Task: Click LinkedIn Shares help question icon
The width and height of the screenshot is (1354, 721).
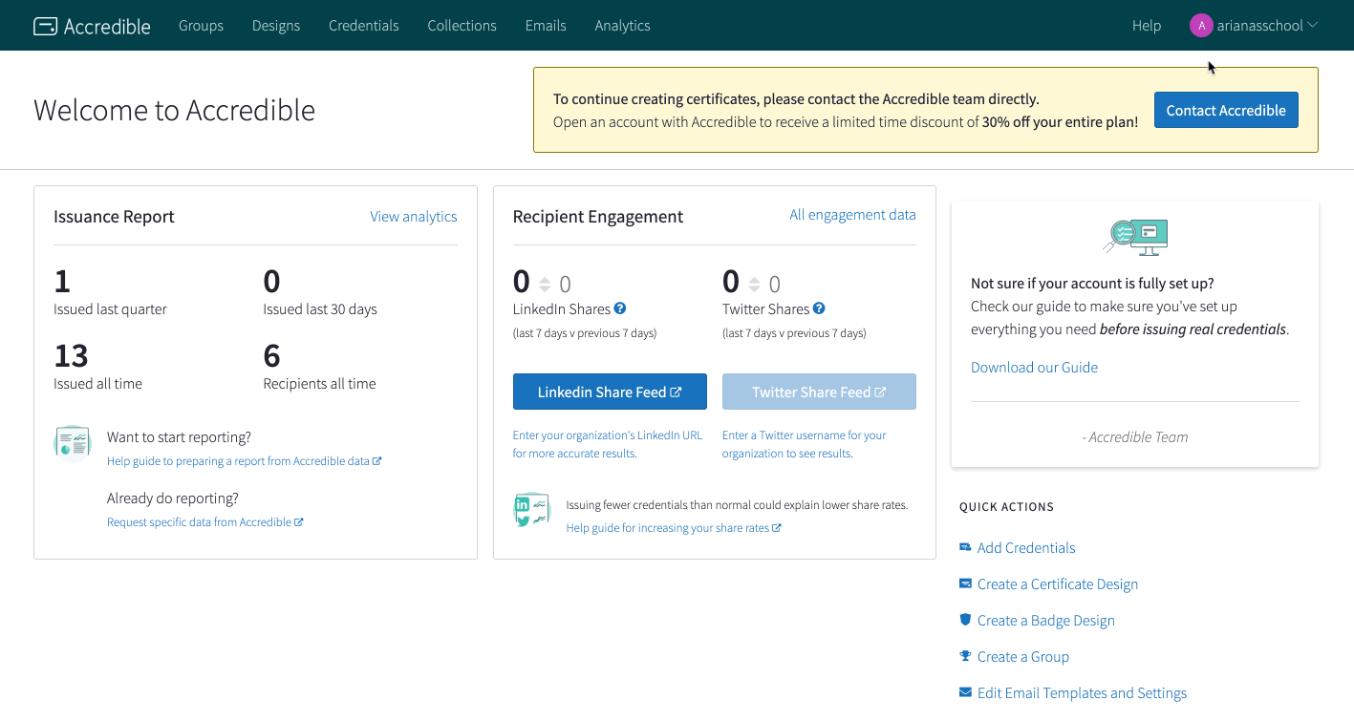Action: [x=620, y=307]
